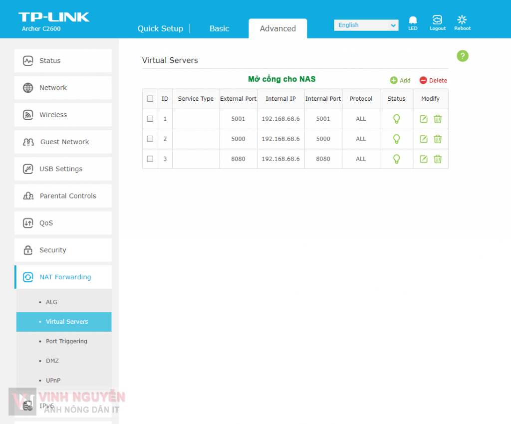The height and width of the screenshot is (424, 511).
Task: Edit the port 5001 entry
Action: [424, 119]
